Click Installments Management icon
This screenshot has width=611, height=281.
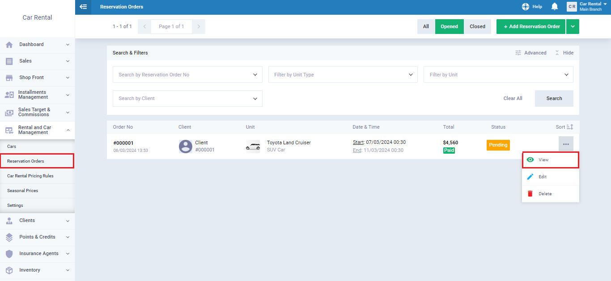click(9, 95)
